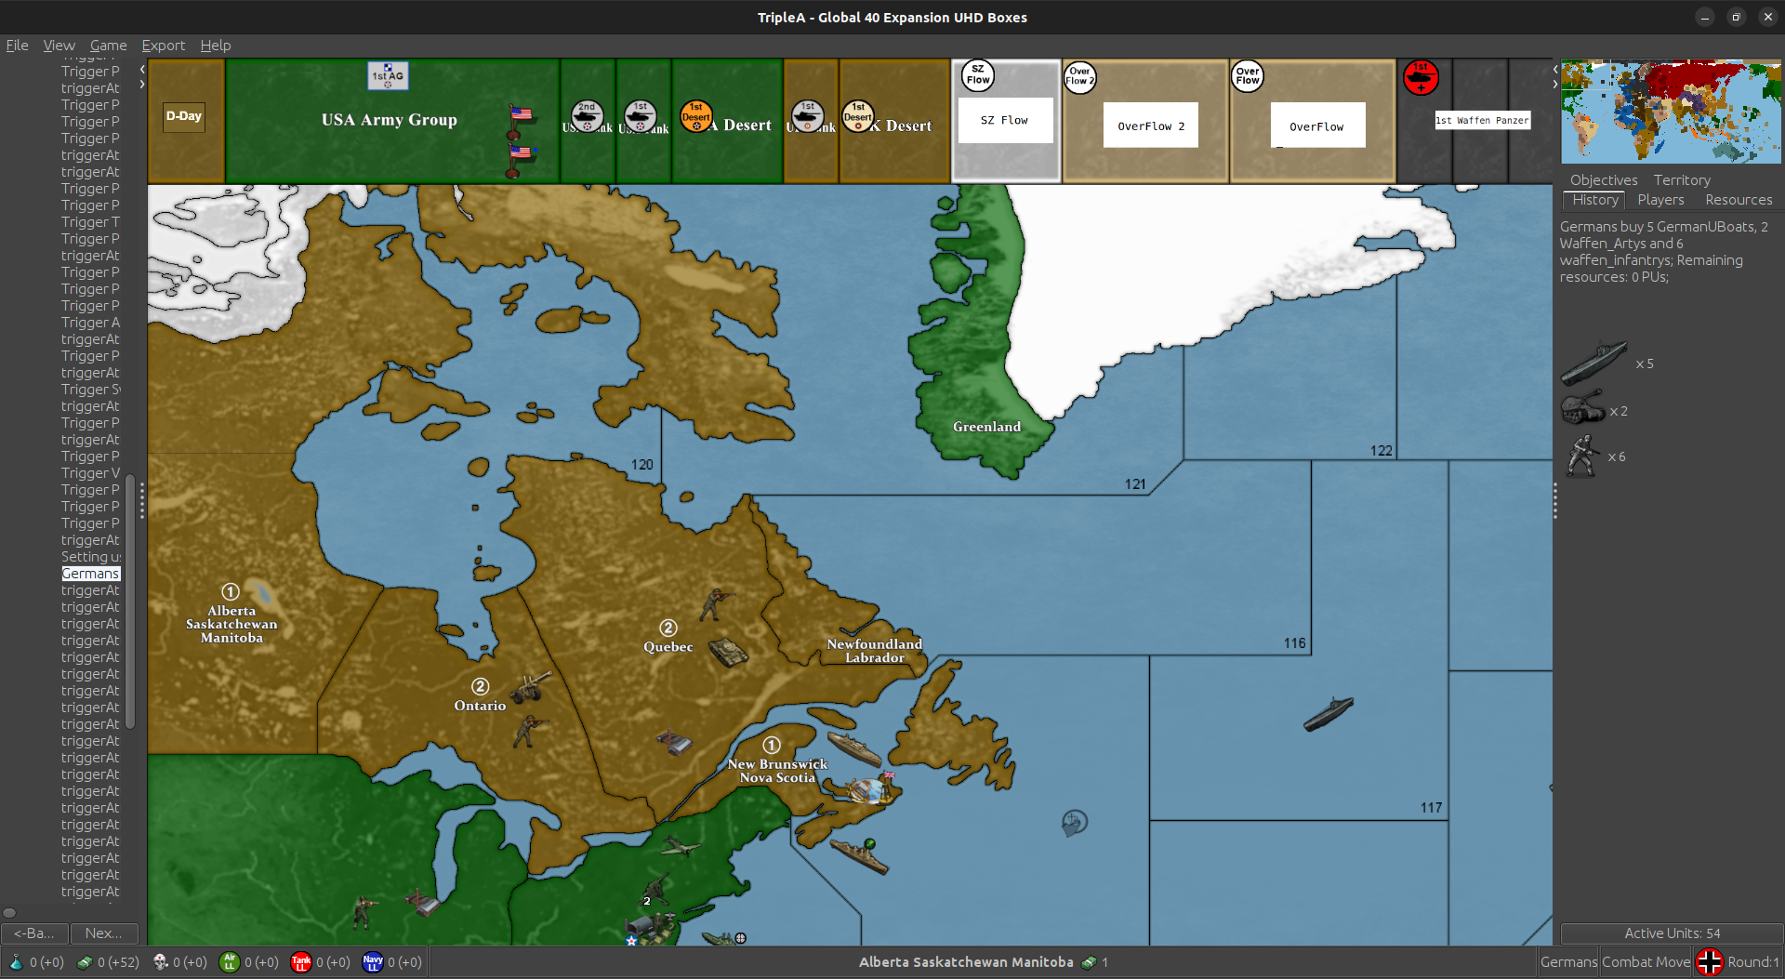Select the History tab
The image size is (1785, 979).
click(1594, 200)
